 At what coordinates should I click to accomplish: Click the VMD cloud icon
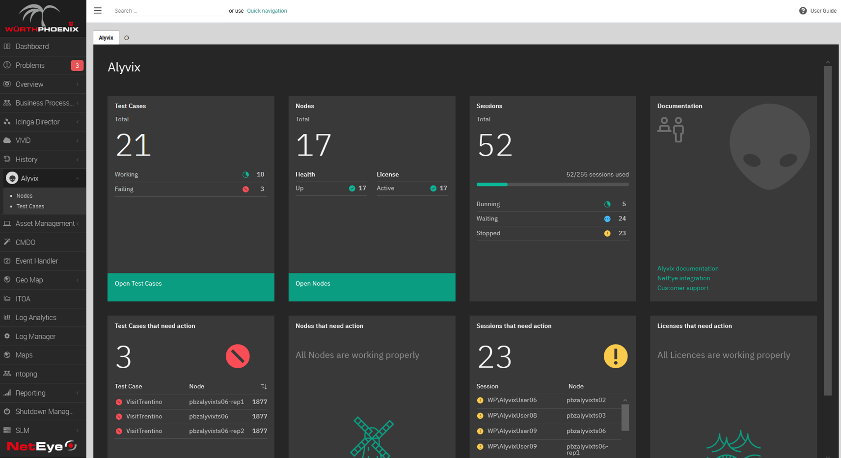tap(7, 140)
